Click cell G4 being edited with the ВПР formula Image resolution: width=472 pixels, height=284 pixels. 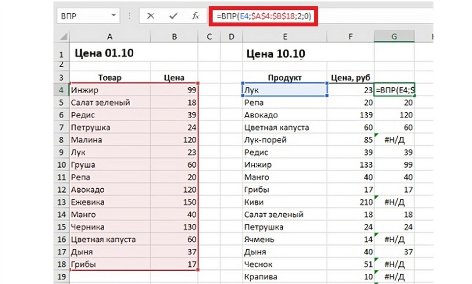pyautogui.click(x=394, y=90)
